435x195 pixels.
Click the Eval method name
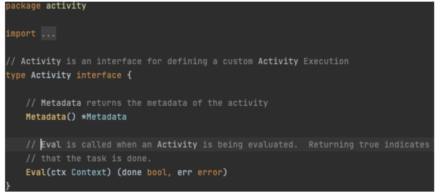point(36,173)
